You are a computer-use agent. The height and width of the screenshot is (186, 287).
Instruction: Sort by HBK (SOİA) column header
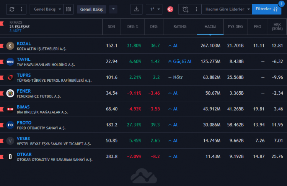(x=277, y=27)
